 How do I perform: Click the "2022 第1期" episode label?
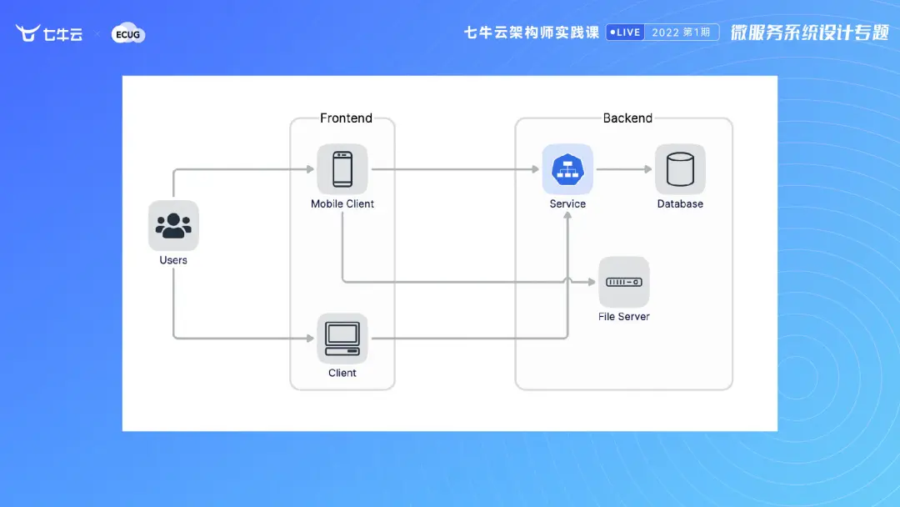pos(681,33)
